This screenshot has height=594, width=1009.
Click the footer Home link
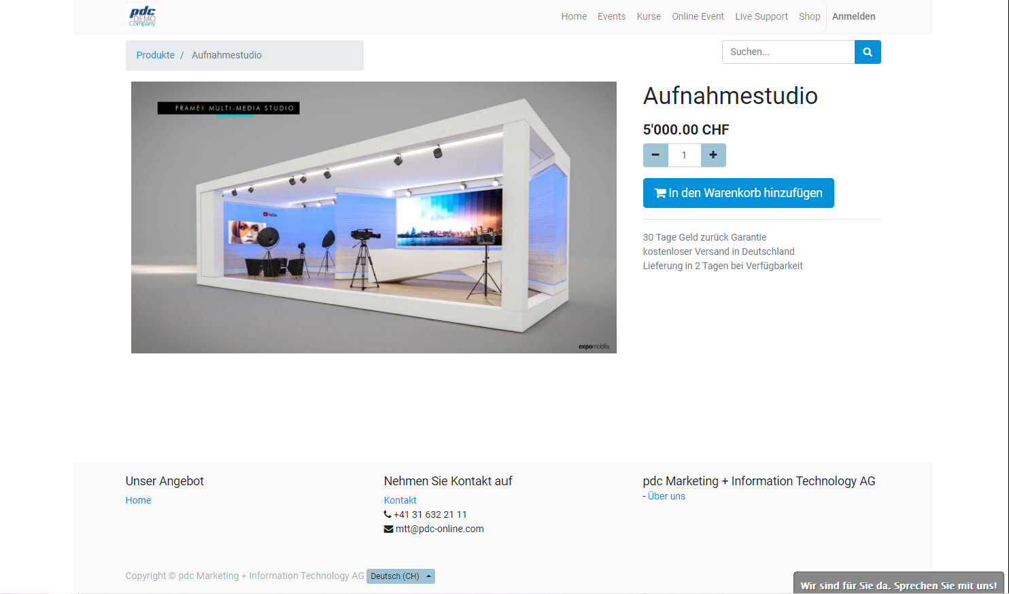pyautogui.click(x=138, y=500)
